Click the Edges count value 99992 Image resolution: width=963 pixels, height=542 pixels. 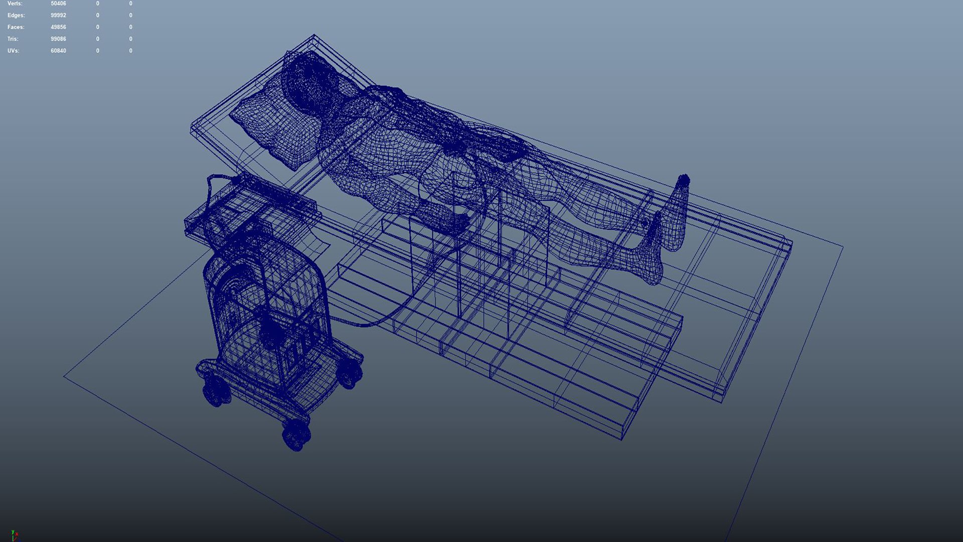click(58, 15)
